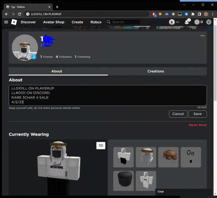This screenshot has height=198, width=217.
Task: Open a new browser tab
Action: point(57,7)
